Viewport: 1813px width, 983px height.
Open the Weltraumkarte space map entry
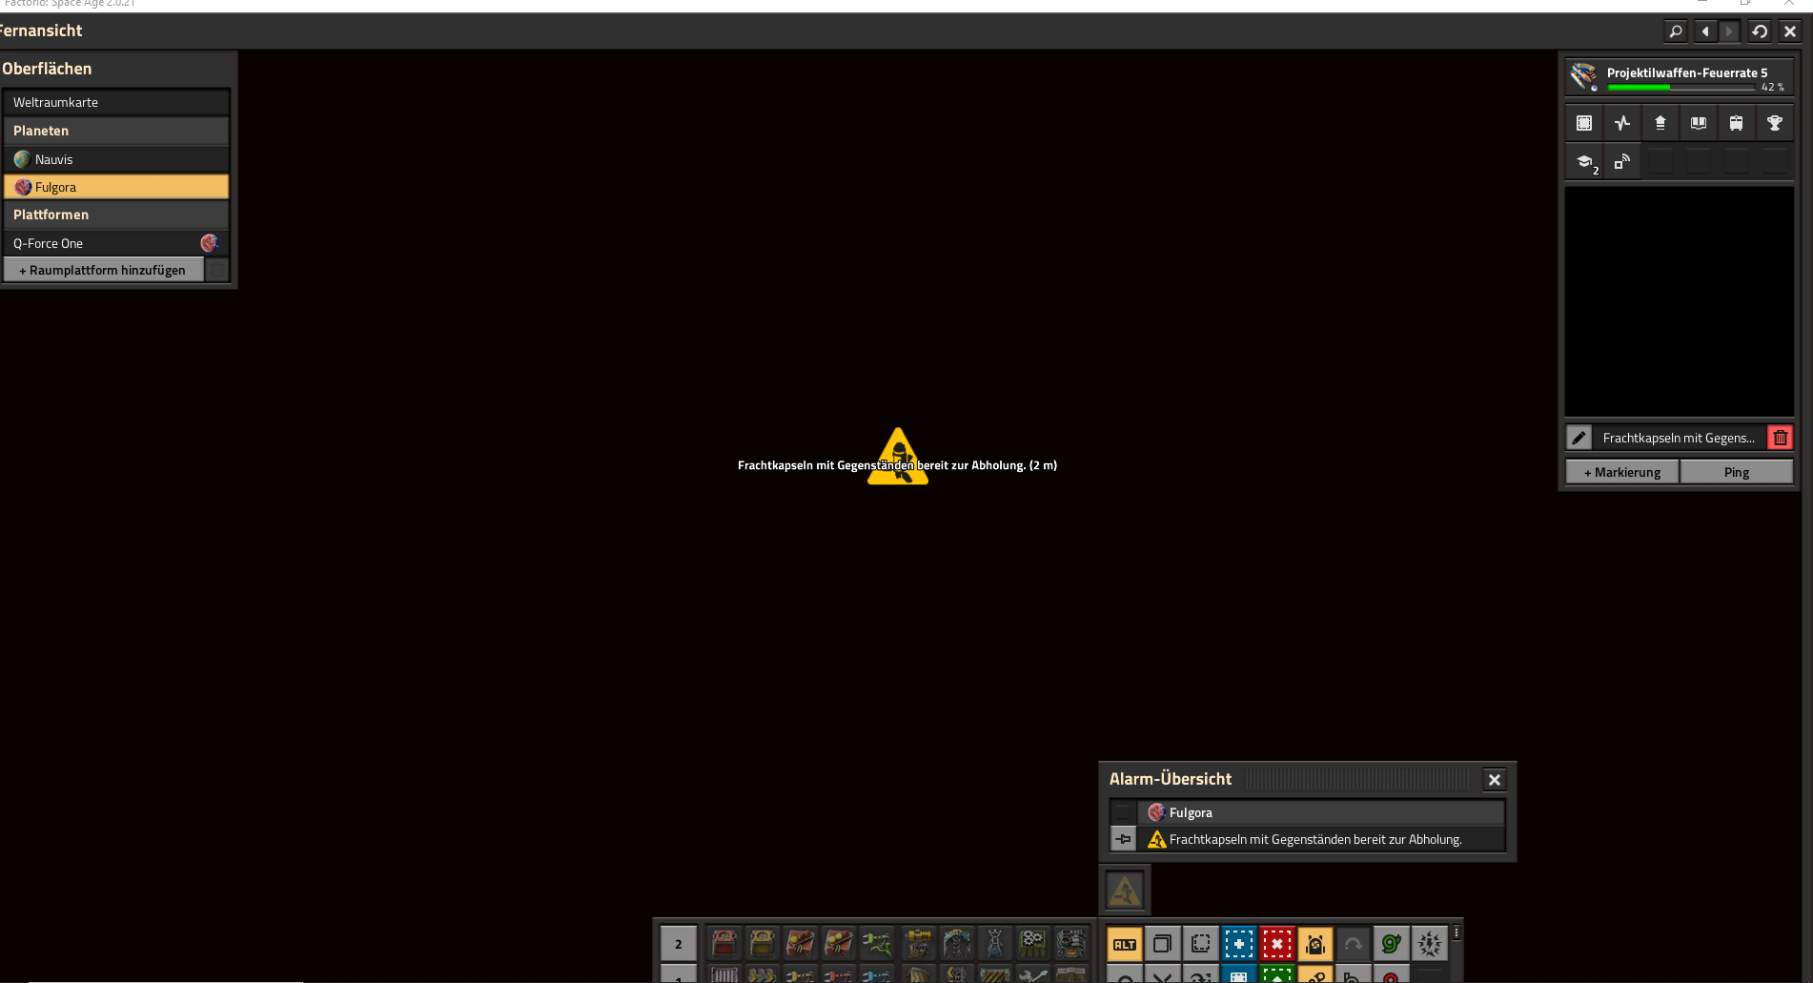[116, 102]
